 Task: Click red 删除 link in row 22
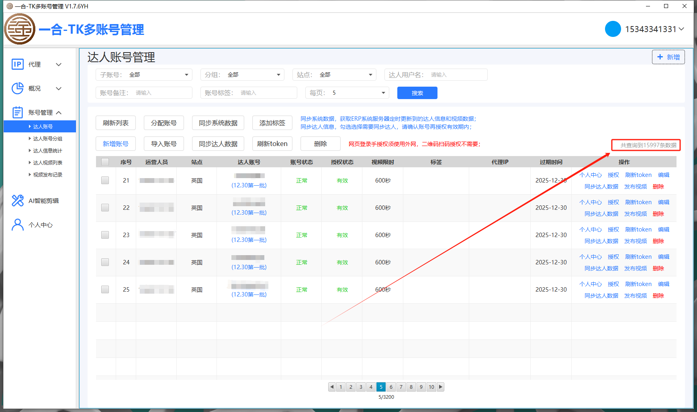pos(658,214)
